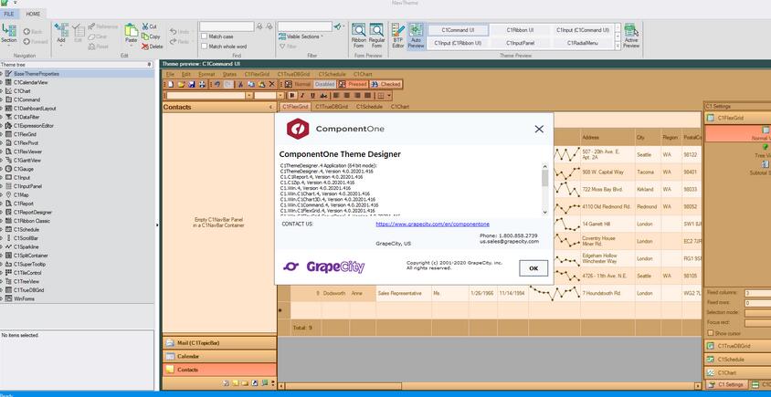Select C1Sparkline in theme tree
This screenshot has height=397, width=771.
pos(26,246)
